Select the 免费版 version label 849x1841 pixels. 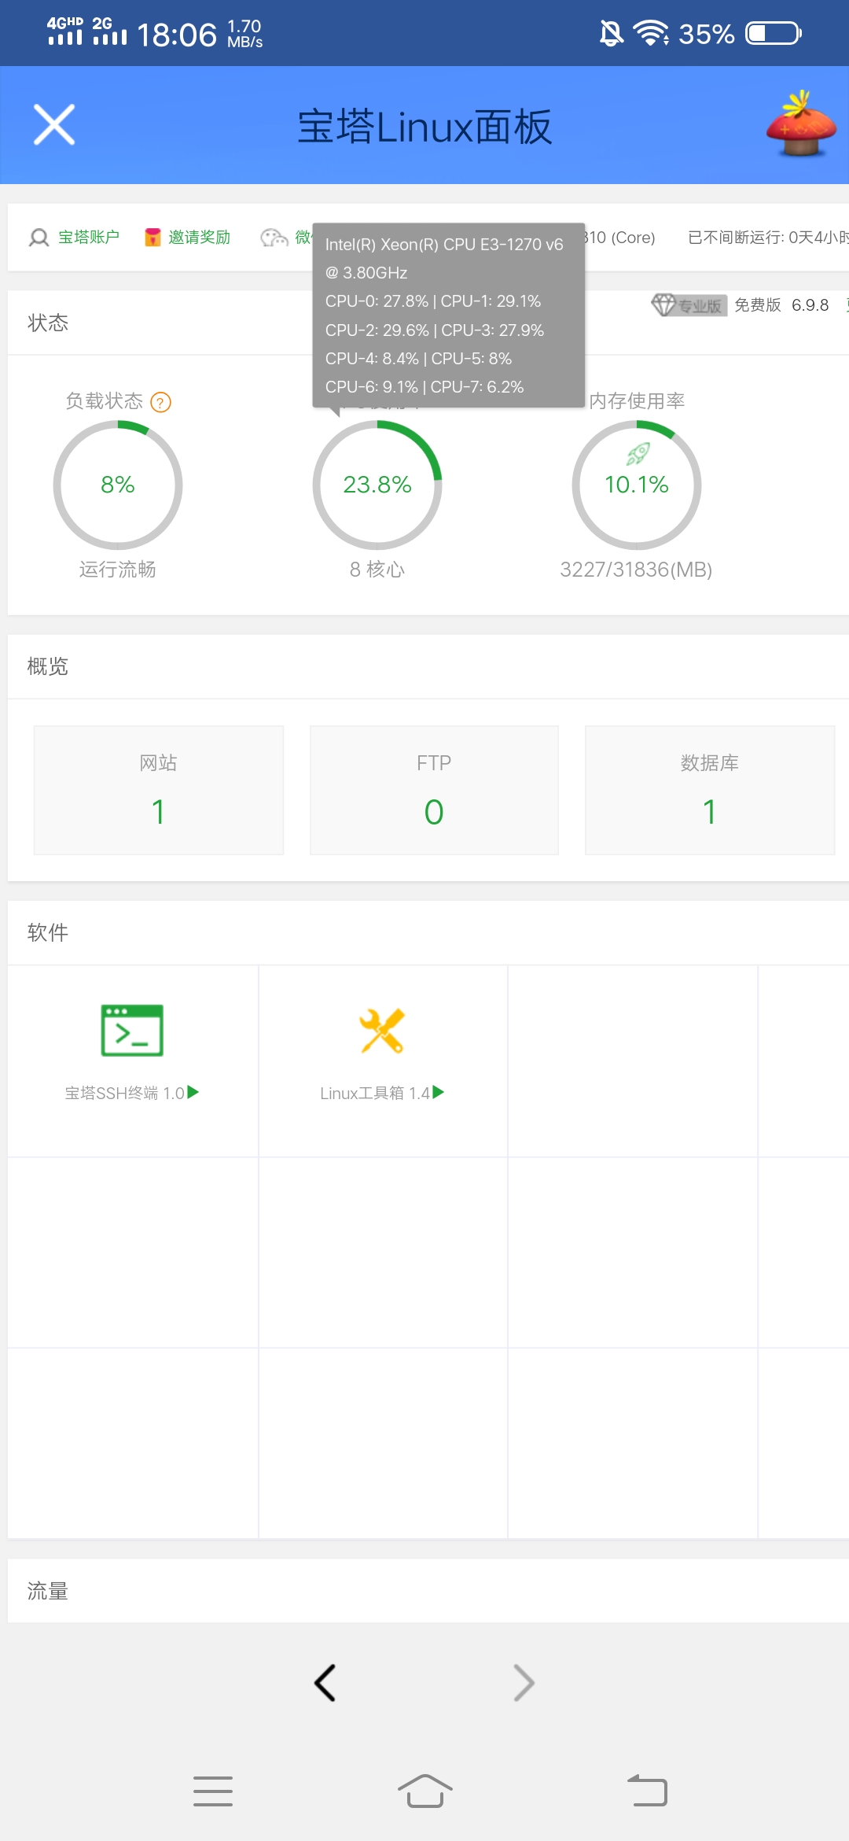coord(758,304)
